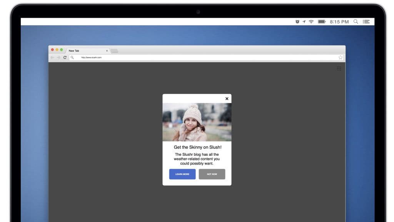Click the X to close the Slush popup
Screen dimensions: 394x222
tap(227, 99)
